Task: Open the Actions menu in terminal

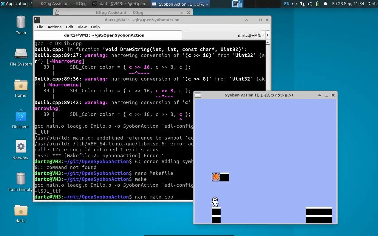Action: tap(55, 27)
